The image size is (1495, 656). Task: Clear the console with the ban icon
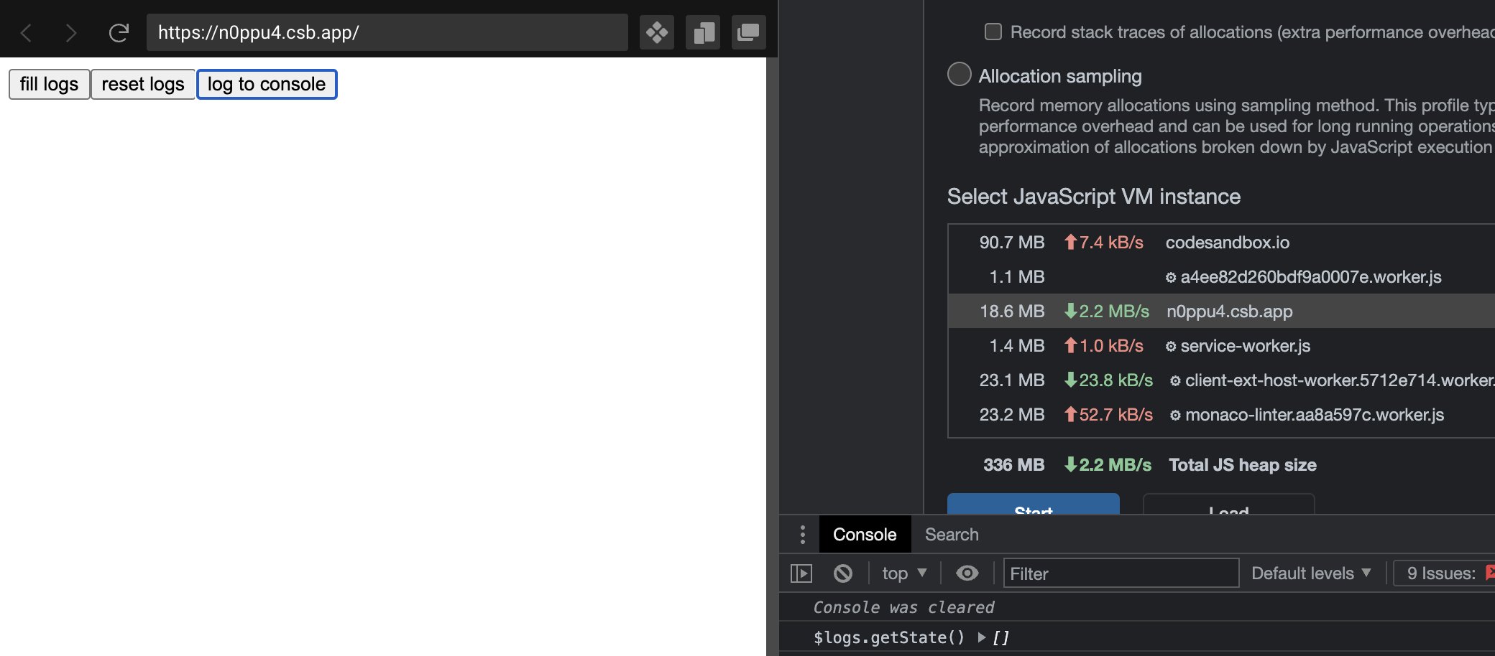[x=843, y=573]
